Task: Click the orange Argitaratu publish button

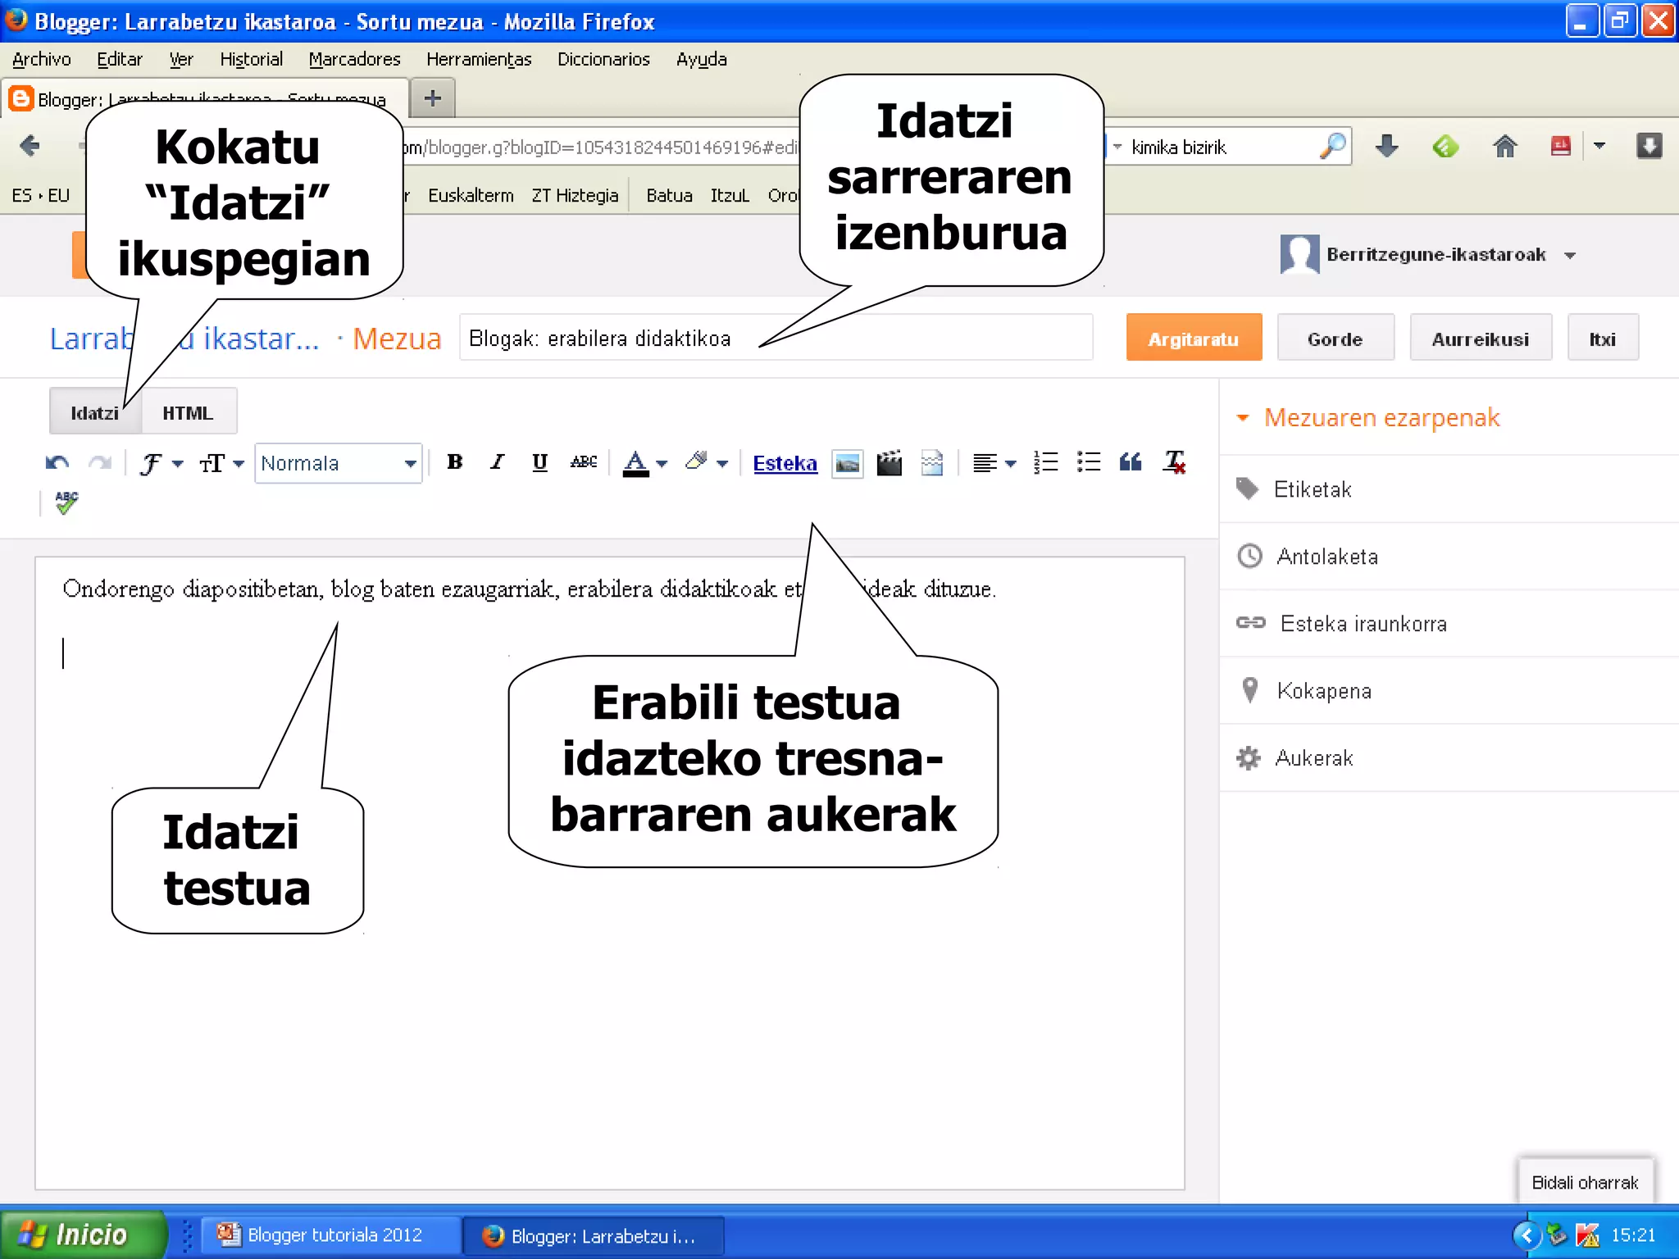Action: pos(1194,339)
